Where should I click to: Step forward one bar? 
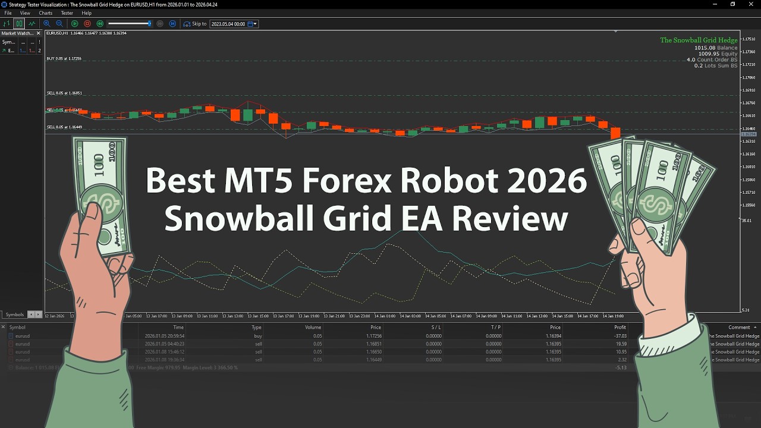(172, 24)
